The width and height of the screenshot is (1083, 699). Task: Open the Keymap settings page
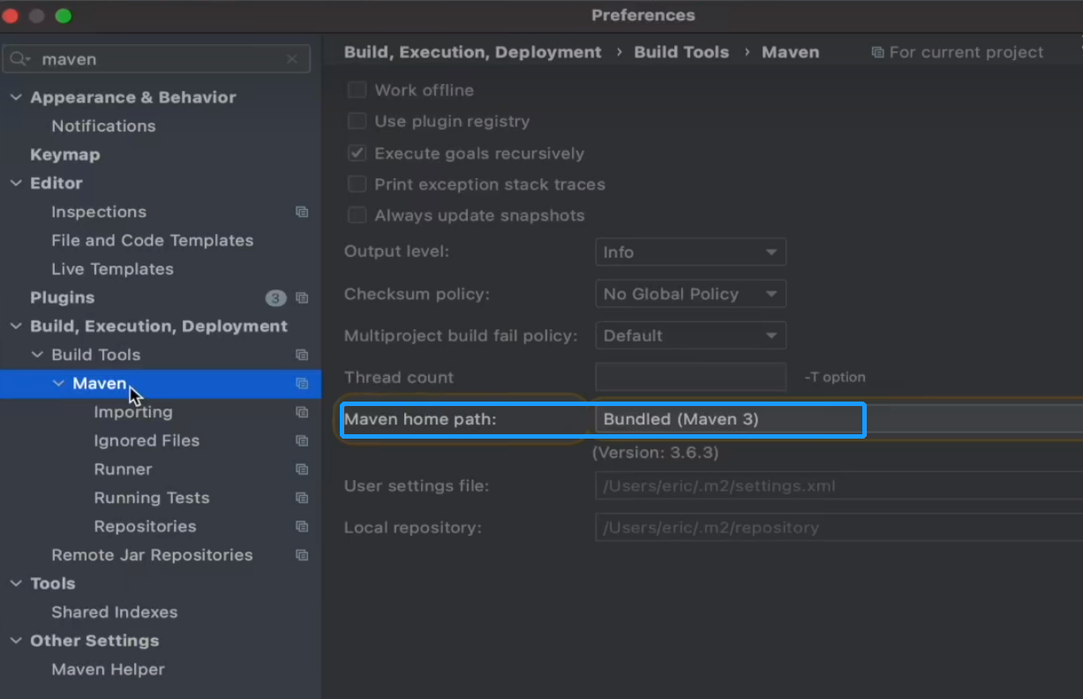(x=65, y=154)
